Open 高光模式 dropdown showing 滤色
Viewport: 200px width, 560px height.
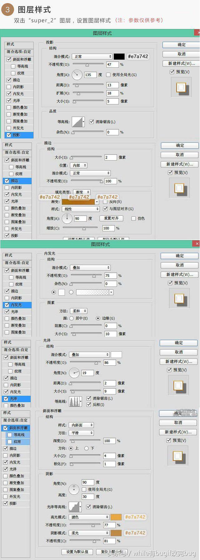[89, 517]
